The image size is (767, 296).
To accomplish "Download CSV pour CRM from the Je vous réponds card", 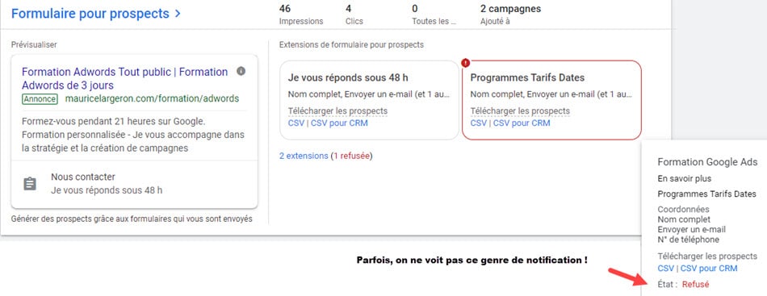I will pyautogui.click(x=339, y=123).
